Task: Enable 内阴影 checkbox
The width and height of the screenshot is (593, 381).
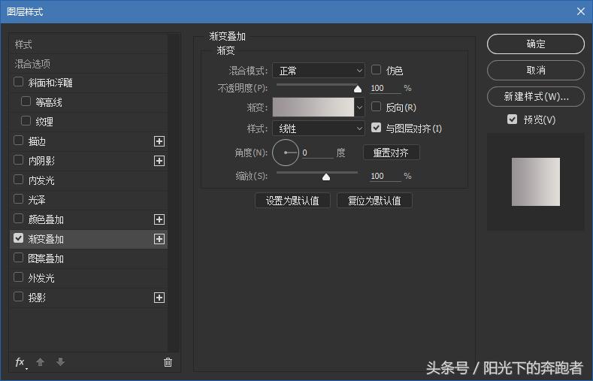Action: pos(18,160)
